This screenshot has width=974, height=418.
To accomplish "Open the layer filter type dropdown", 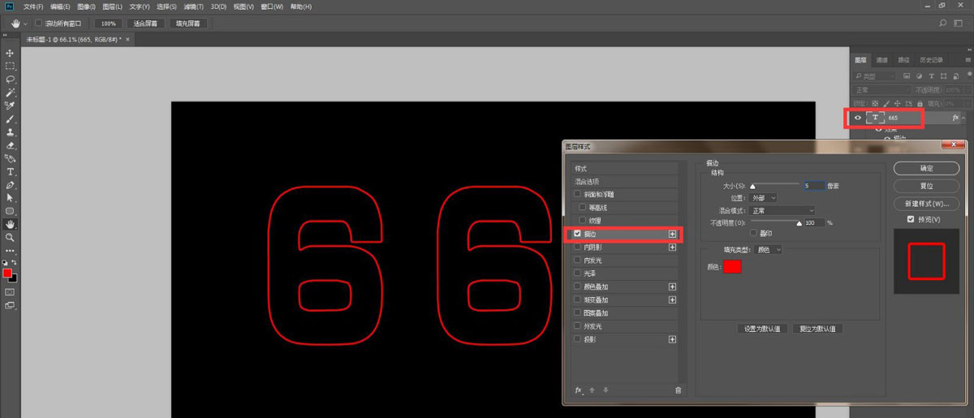I will [x=874, y=75].
